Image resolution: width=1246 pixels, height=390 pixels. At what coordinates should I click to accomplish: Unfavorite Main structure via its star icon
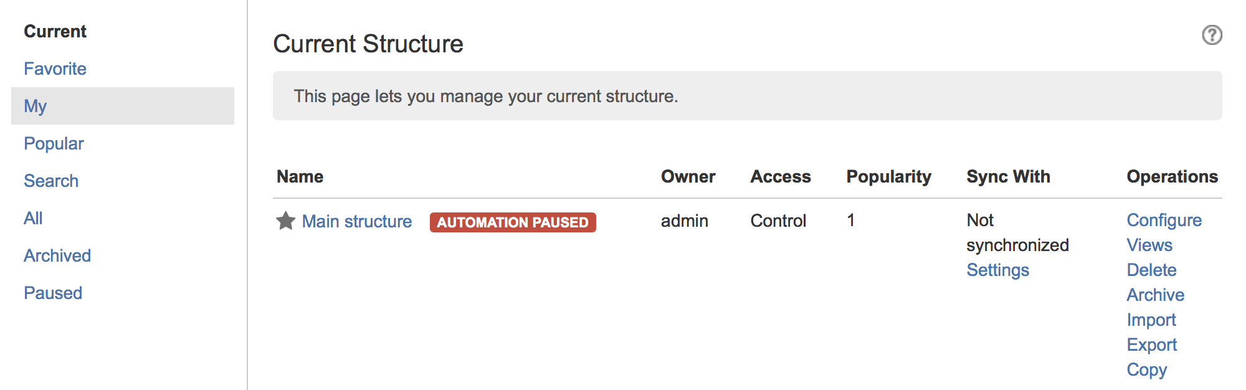[284, 221]
